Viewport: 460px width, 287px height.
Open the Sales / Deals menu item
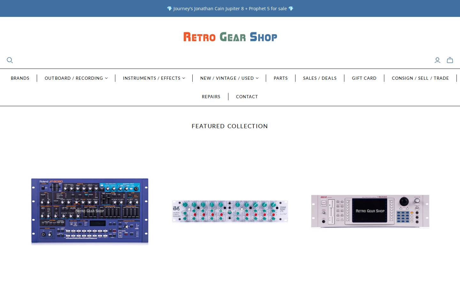pos(320,78)
